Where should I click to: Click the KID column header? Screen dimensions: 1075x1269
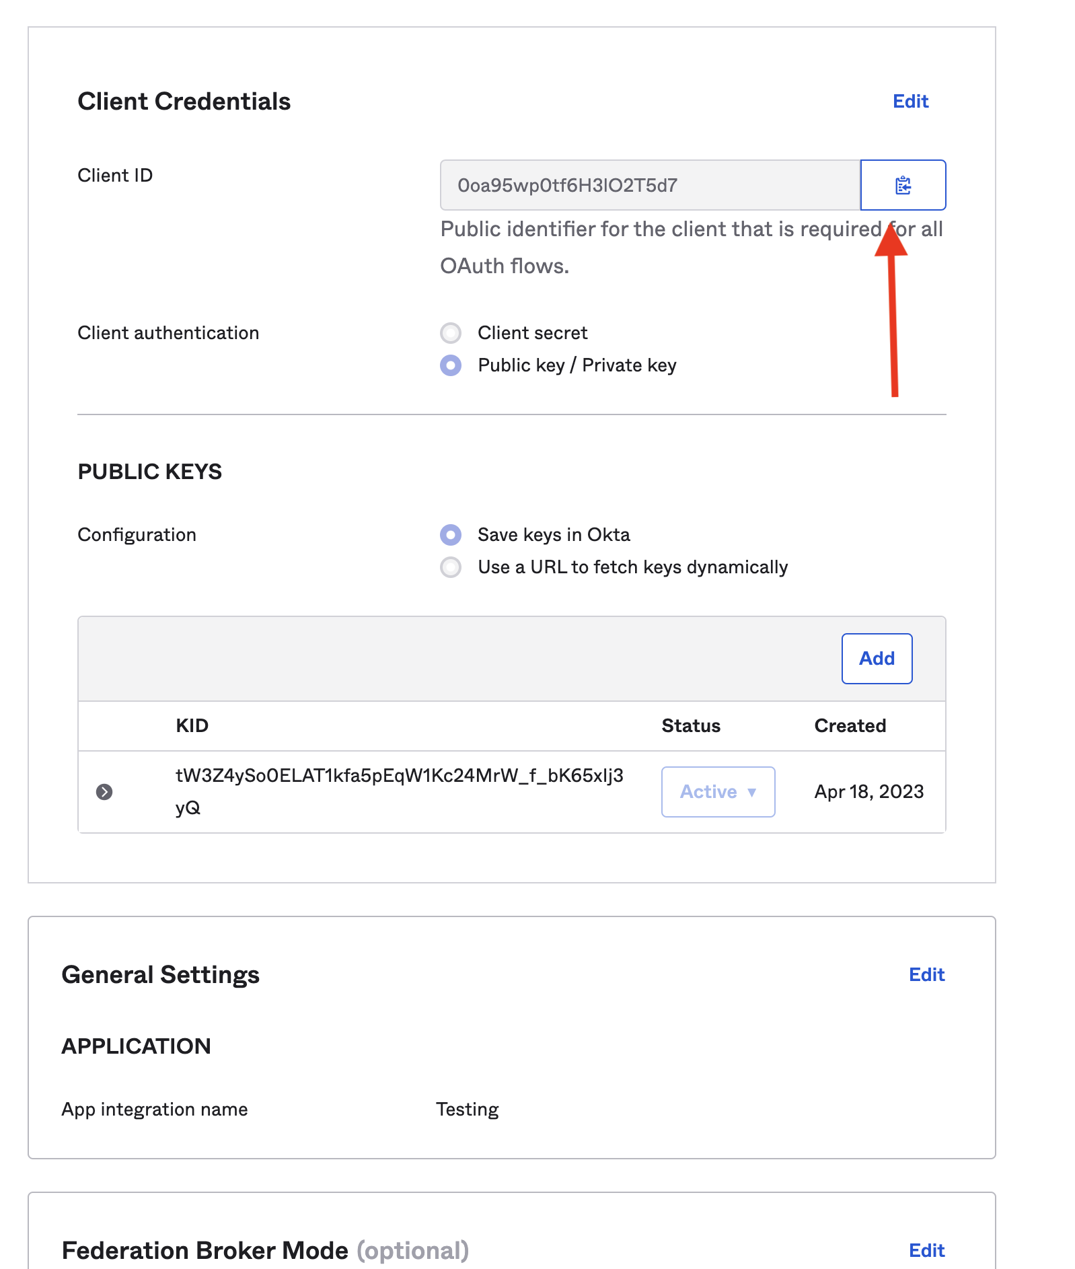pos(192,726)
